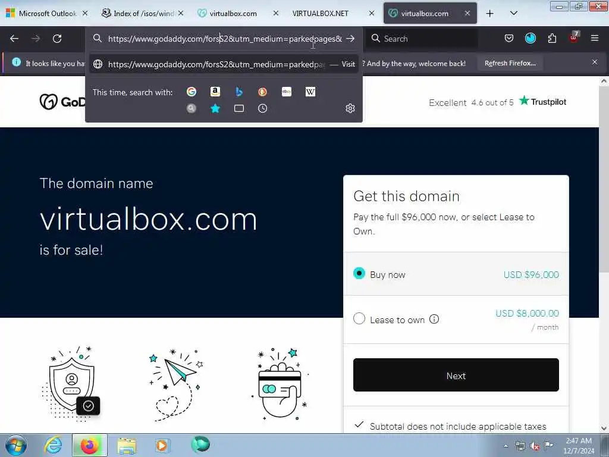Open a new tab with plus button
The width and height of the screenshot is (609, 457).
[490, 13]
